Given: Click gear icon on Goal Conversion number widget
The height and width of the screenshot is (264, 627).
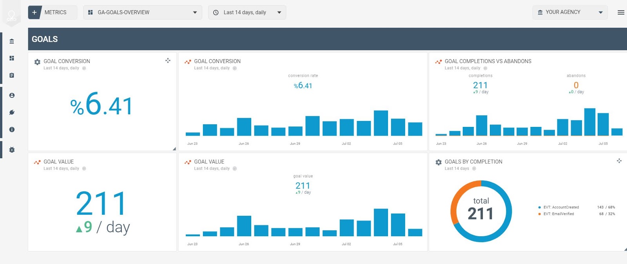Looking at the screenshot, I should tap(37, 62).
